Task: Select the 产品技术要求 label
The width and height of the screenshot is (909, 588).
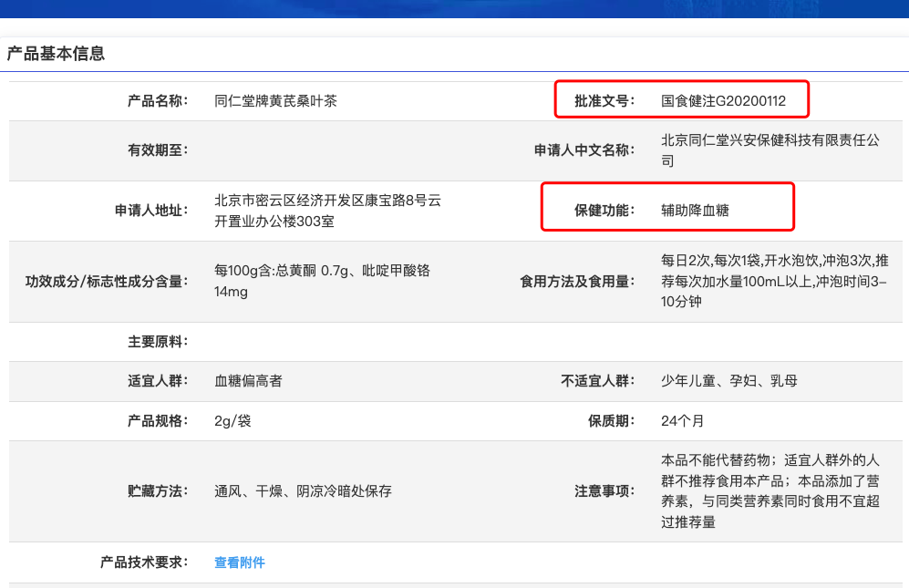Action: (x=144, y=562)
